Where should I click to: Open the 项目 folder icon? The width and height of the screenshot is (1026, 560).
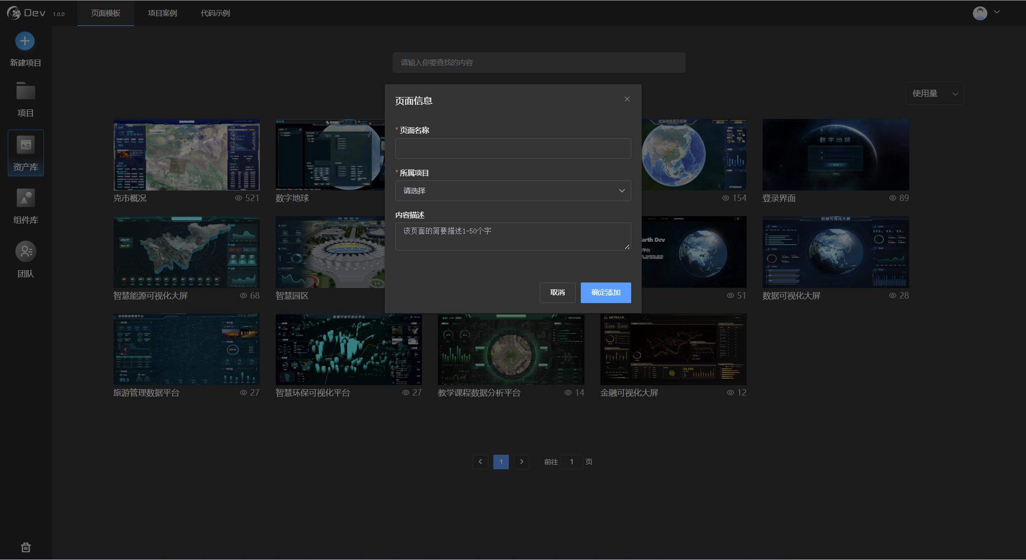(x=26, y=91)
